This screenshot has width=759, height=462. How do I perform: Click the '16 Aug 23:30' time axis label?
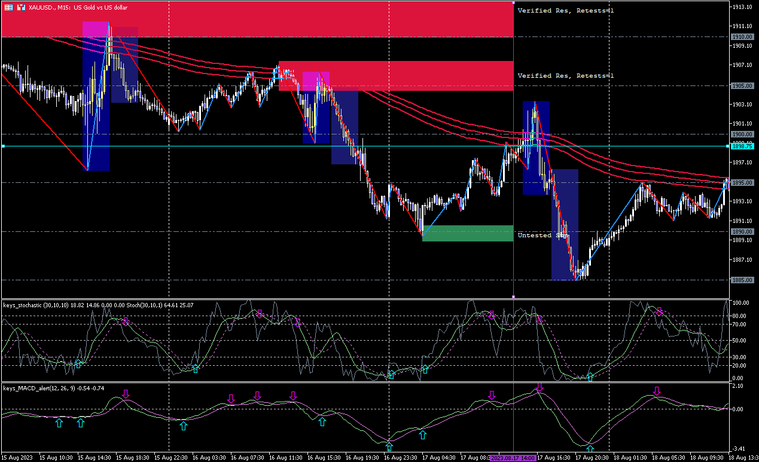click(401, 458)
